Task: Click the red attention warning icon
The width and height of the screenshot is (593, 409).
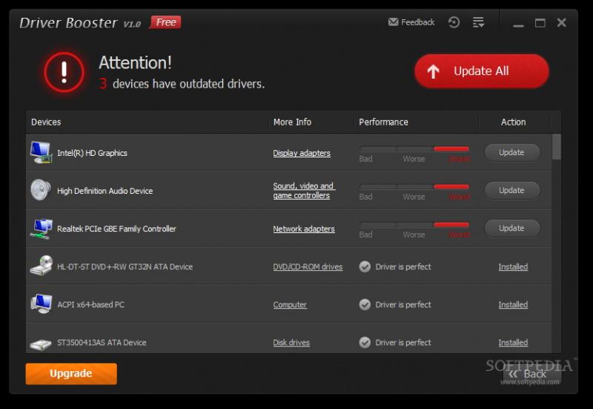Action: [64, 72]
